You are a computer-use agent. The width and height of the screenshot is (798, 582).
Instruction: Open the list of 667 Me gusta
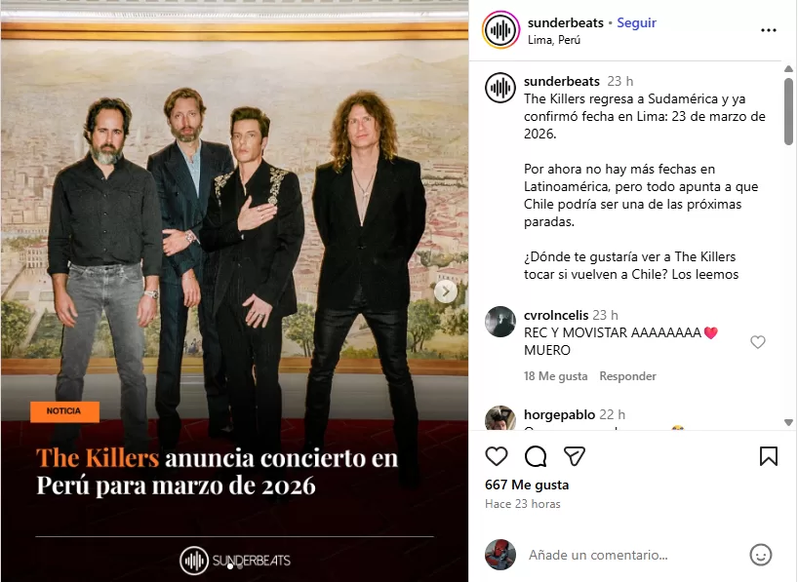[527, 485]
